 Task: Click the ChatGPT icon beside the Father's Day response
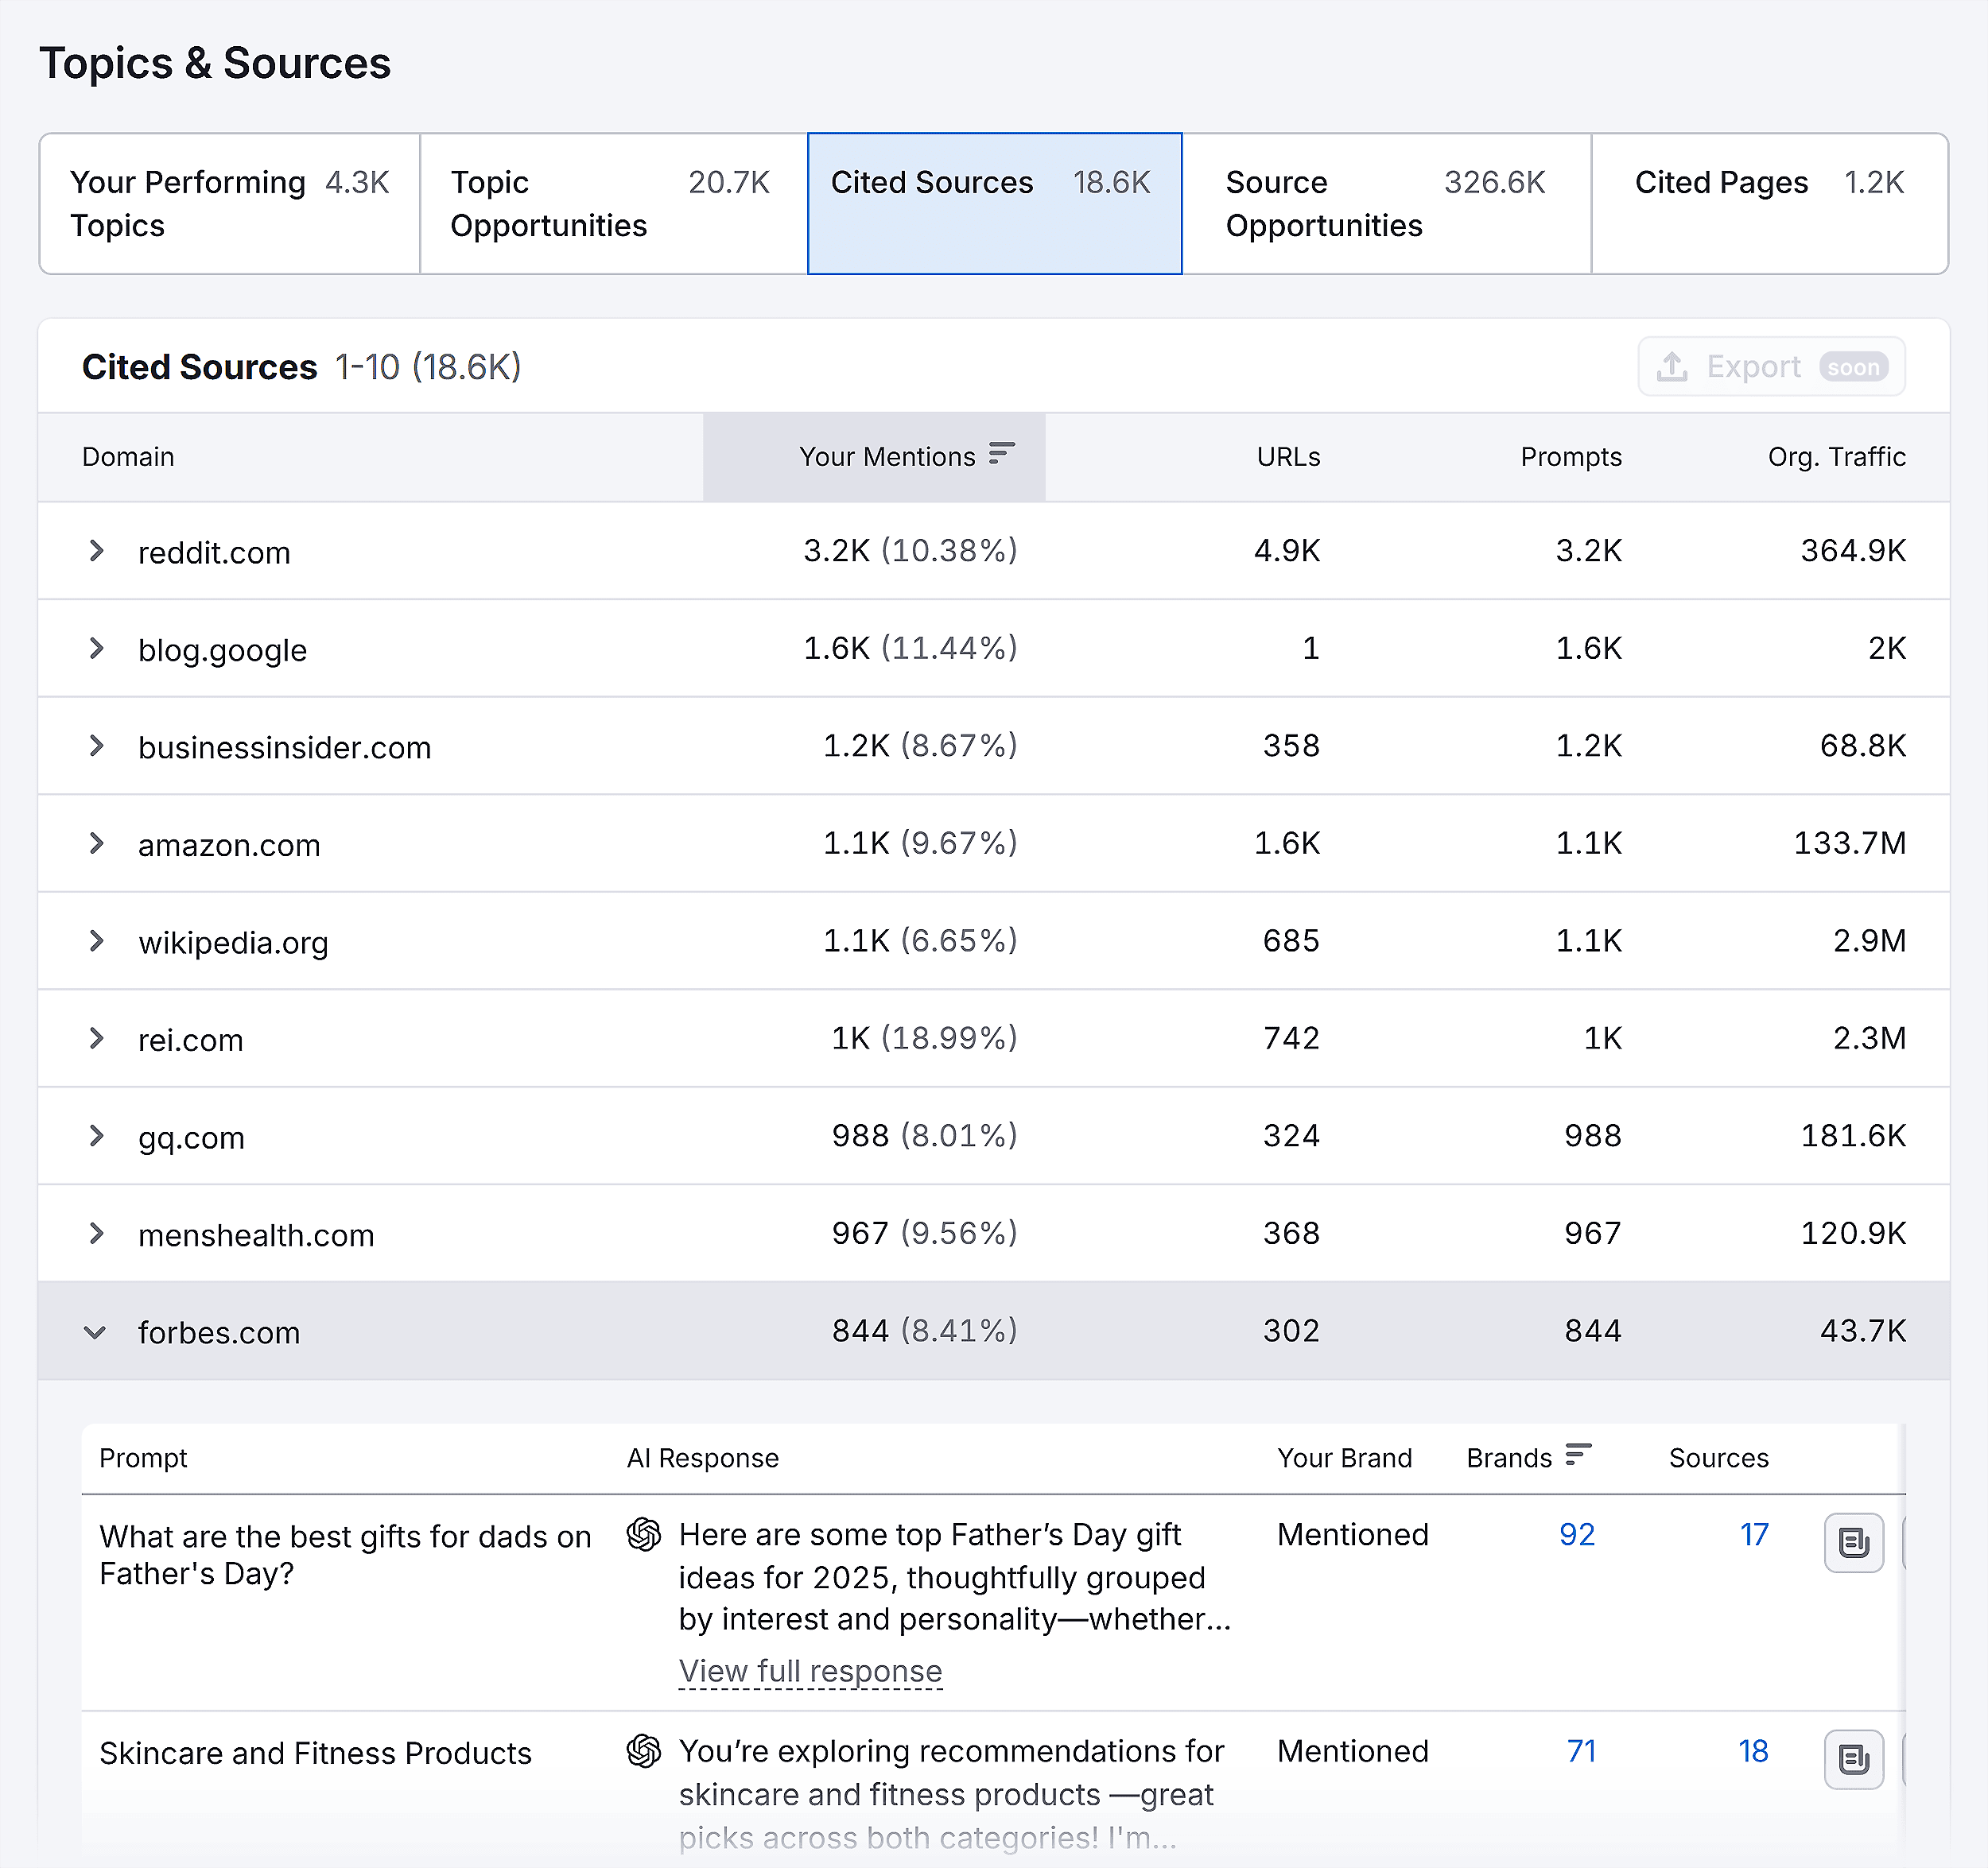coord(644,1534)
